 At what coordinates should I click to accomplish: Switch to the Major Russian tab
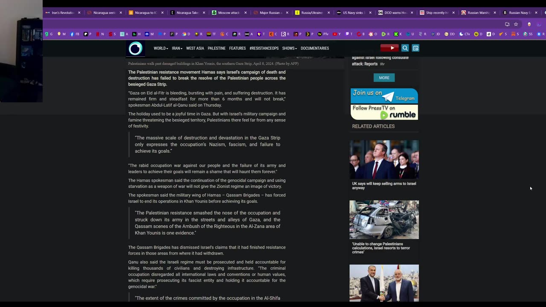pyautogui.click(x=271, y=13)
